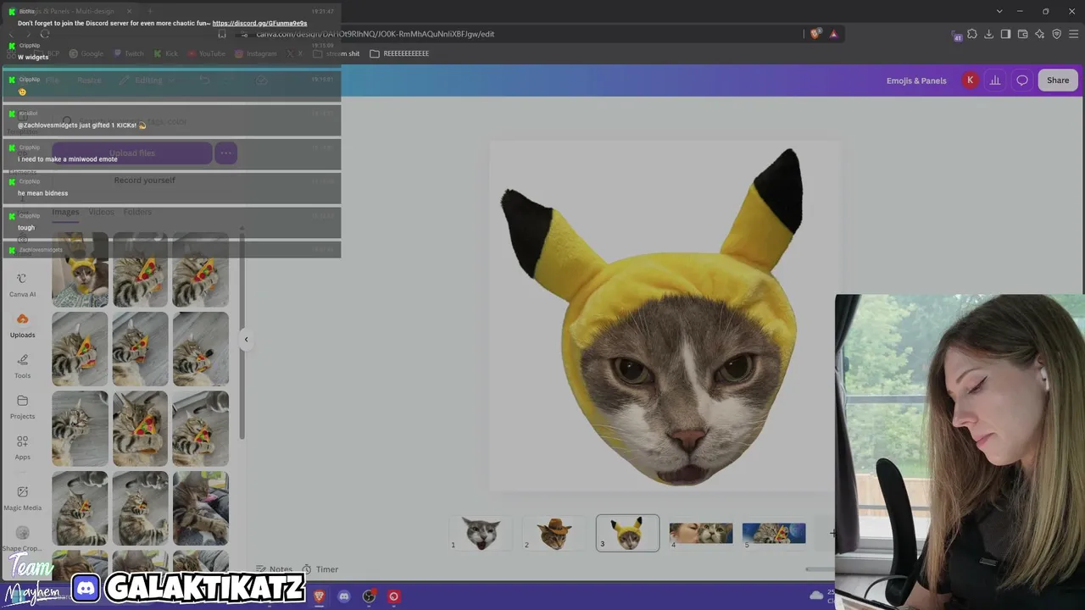Screen dimensions: 1085x610
Task: Click the red K profile avatar
Action: coord(970,80)
